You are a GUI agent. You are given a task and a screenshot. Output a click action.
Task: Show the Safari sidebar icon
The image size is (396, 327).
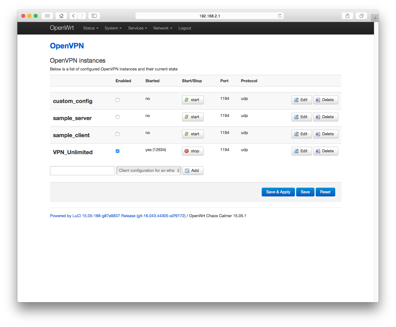pyautogui.click(x=94, y=16)
